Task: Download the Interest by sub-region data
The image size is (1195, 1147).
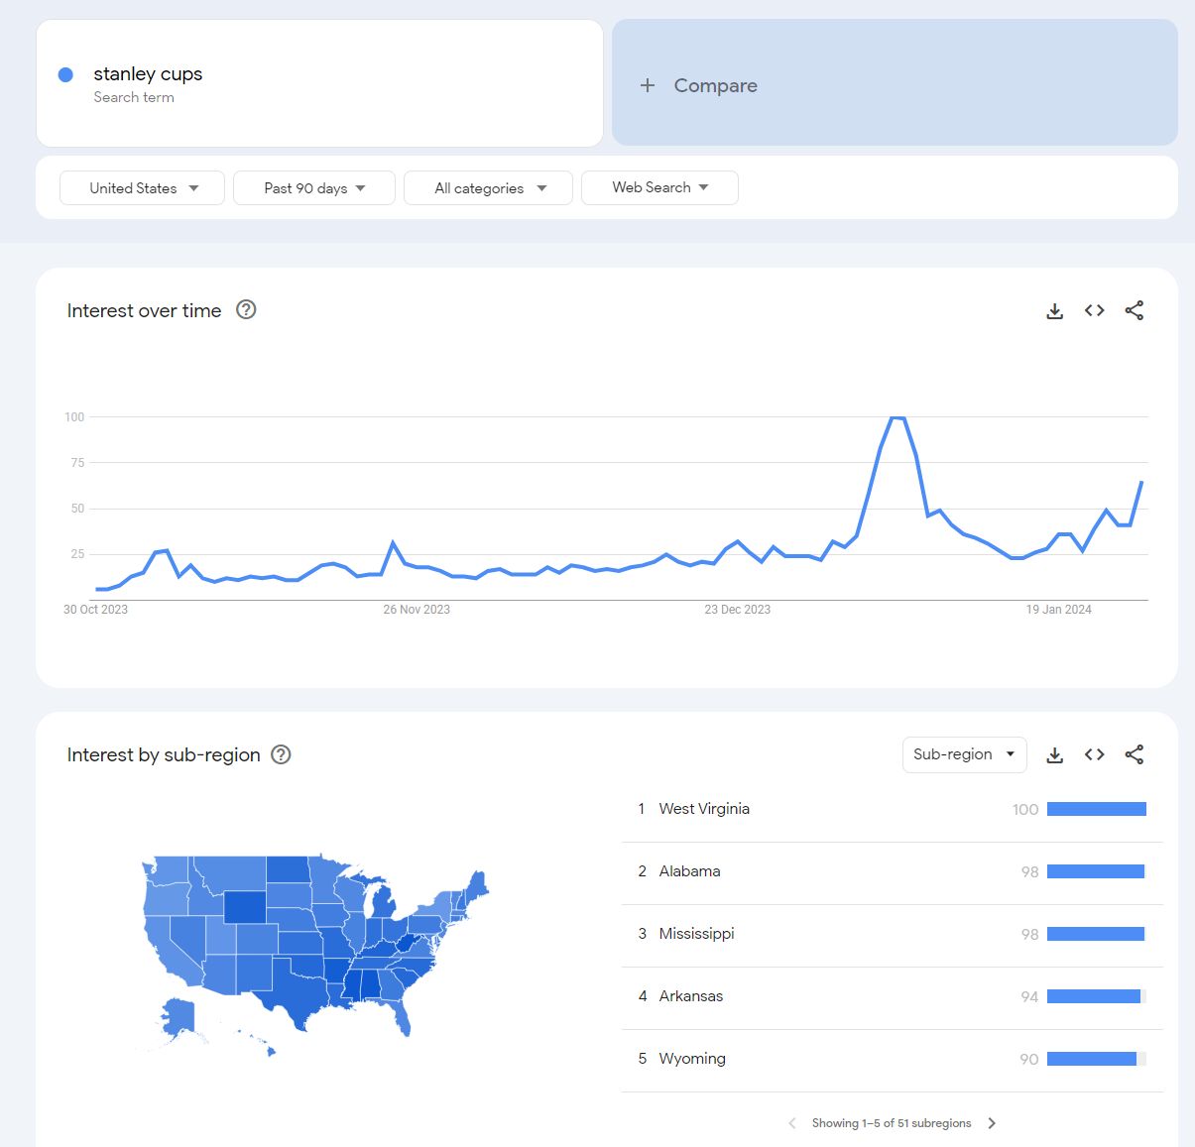Action: click(x=1054, y=754)
